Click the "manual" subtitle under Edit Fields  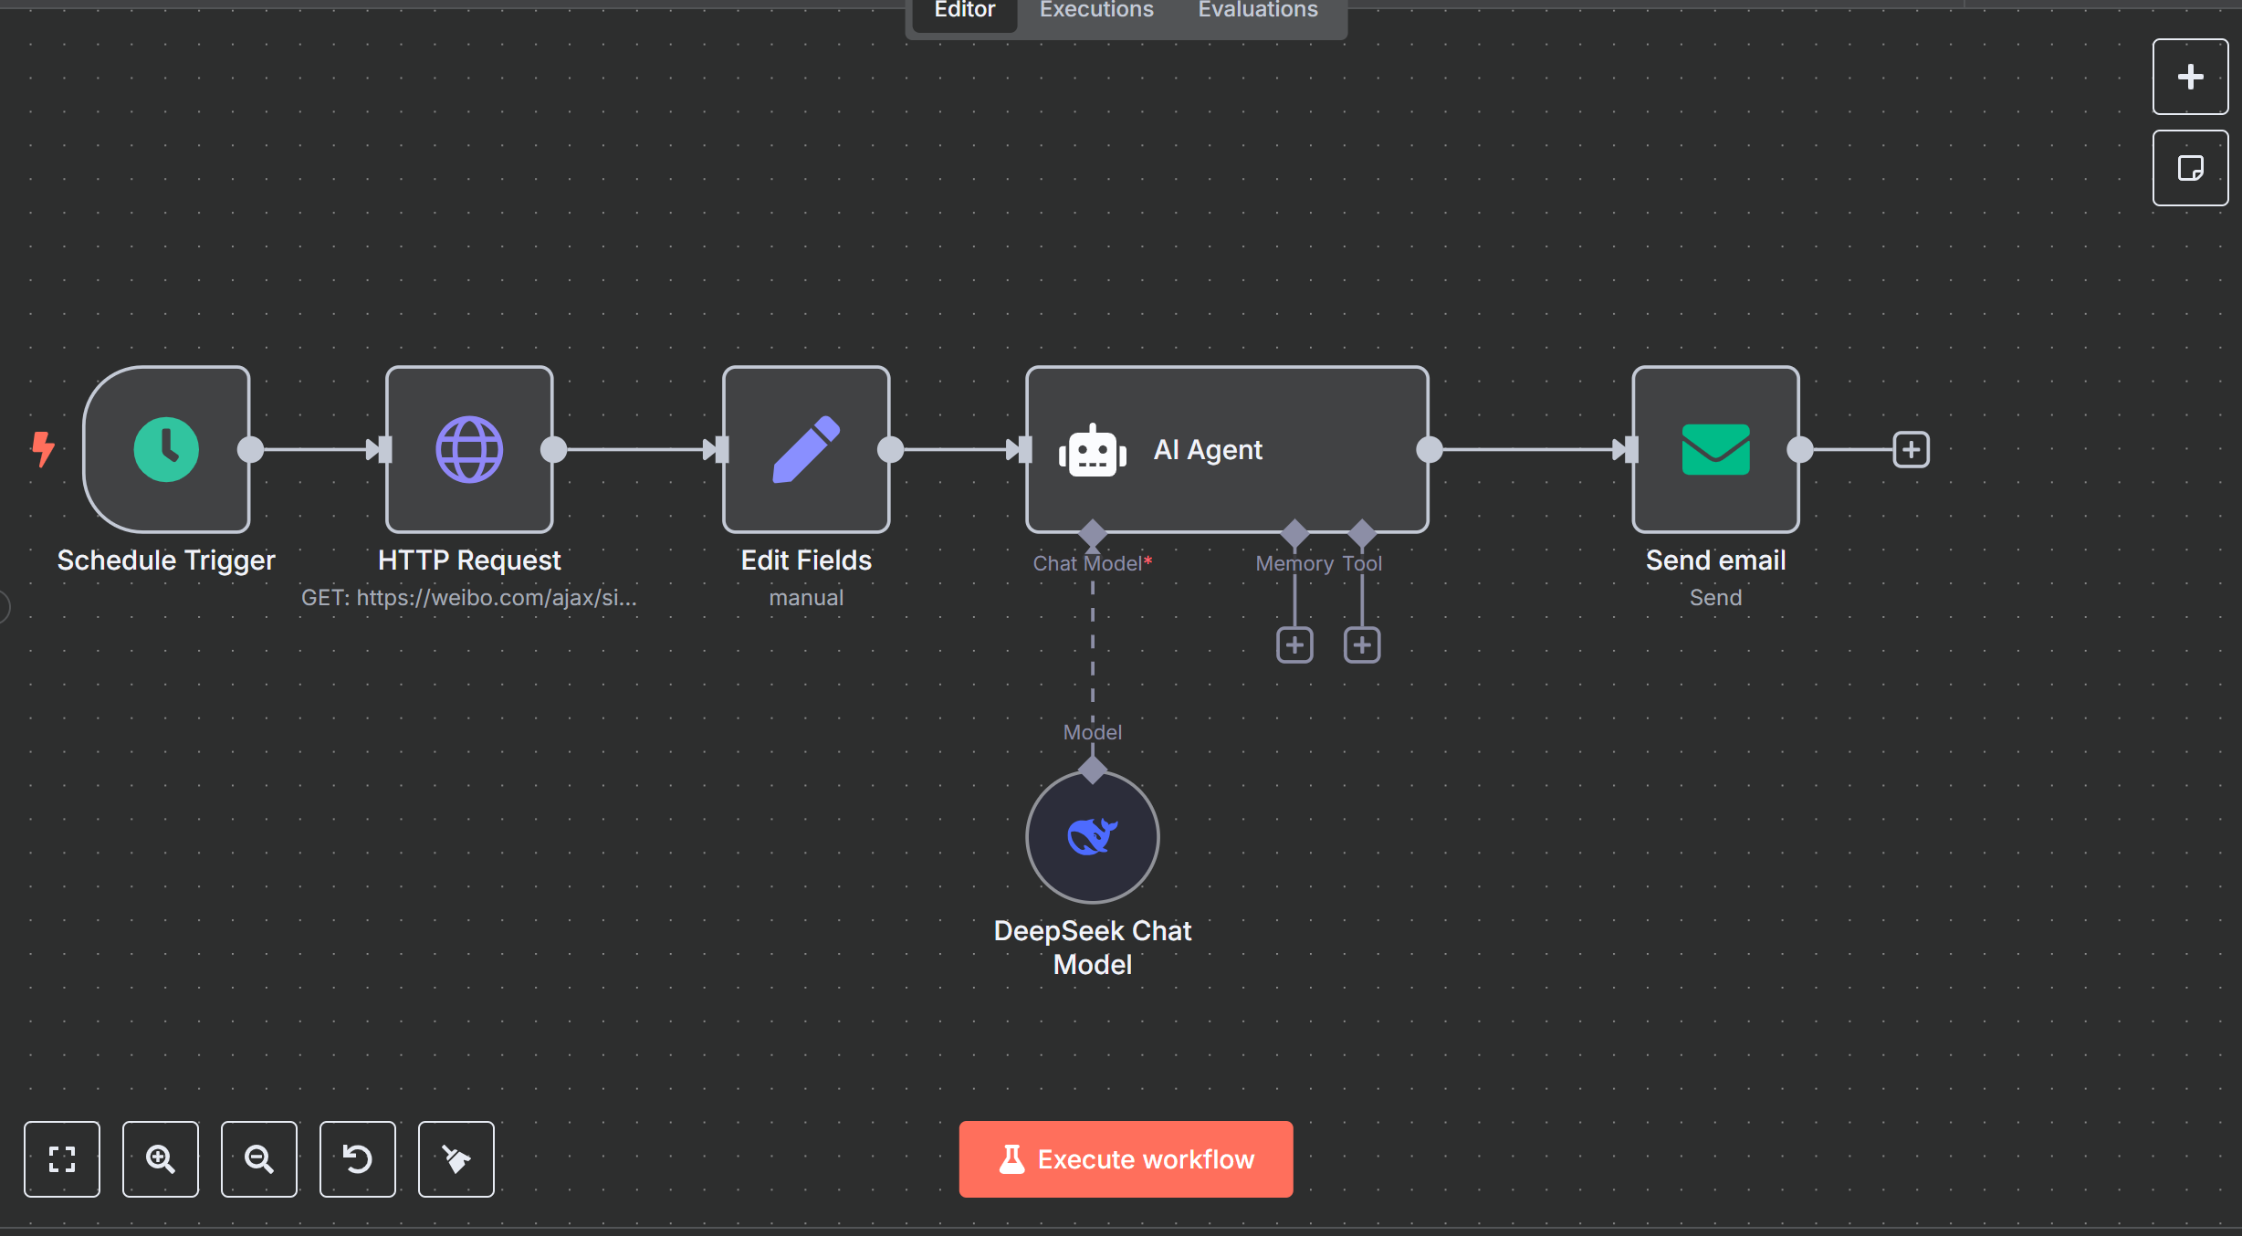pos(806,598)
